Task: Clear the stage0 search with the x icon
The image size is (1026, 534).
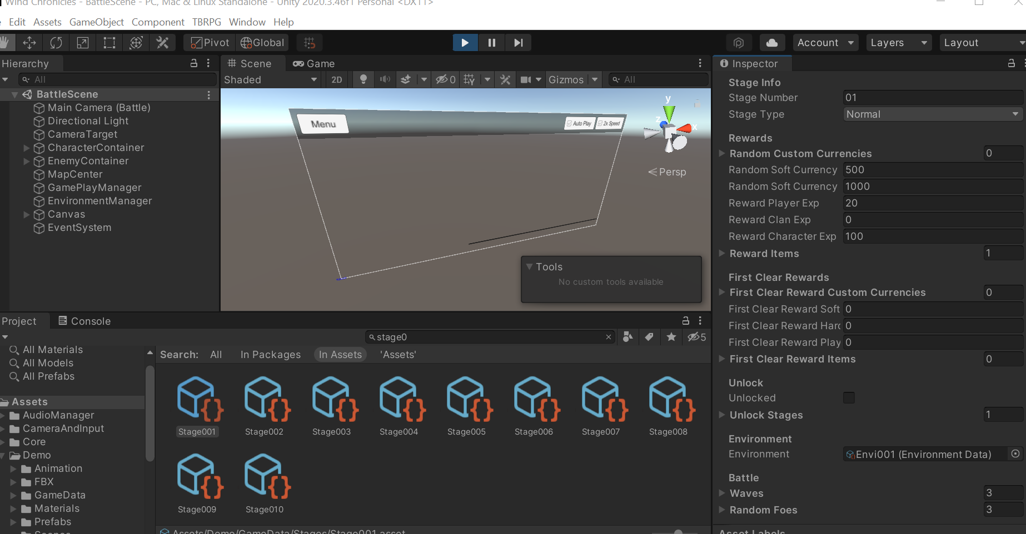Action: pos(608,337)
